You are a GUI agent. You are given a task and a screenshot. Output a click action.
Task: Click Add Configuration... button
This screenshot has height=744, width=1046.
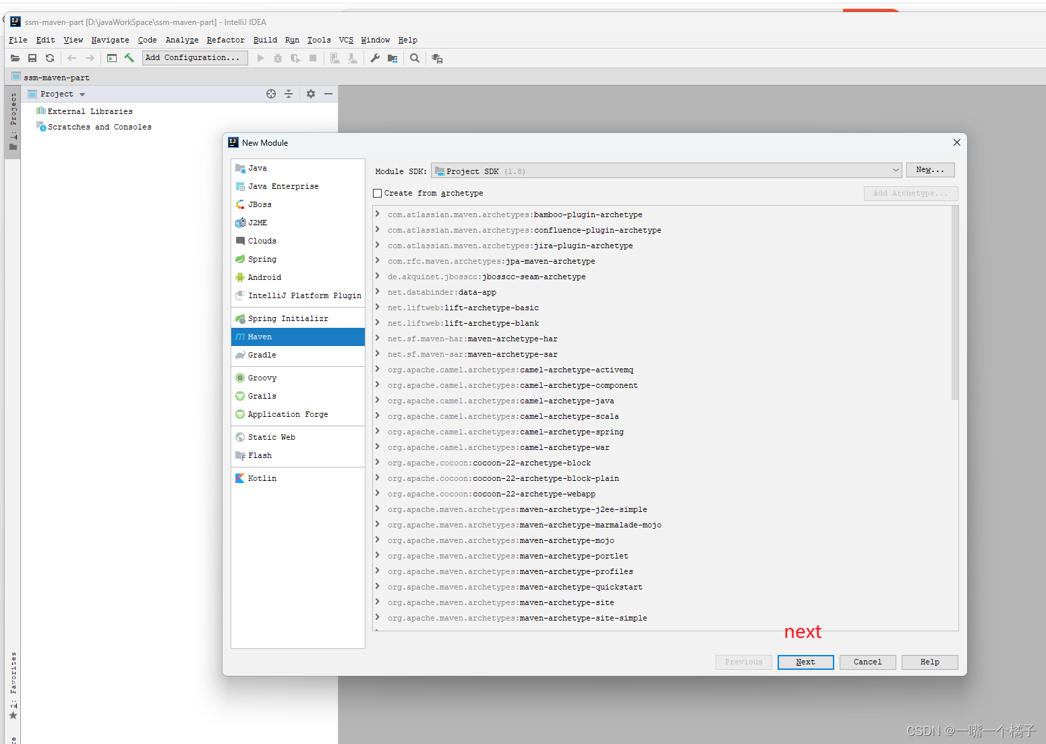pos(195,58)
